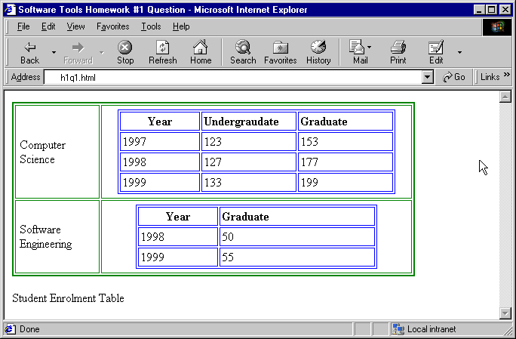This screenshot has height=339, width=516.
Task: Click the Links toolbar label
Action: pyautogui.click(x=490, y=77)
